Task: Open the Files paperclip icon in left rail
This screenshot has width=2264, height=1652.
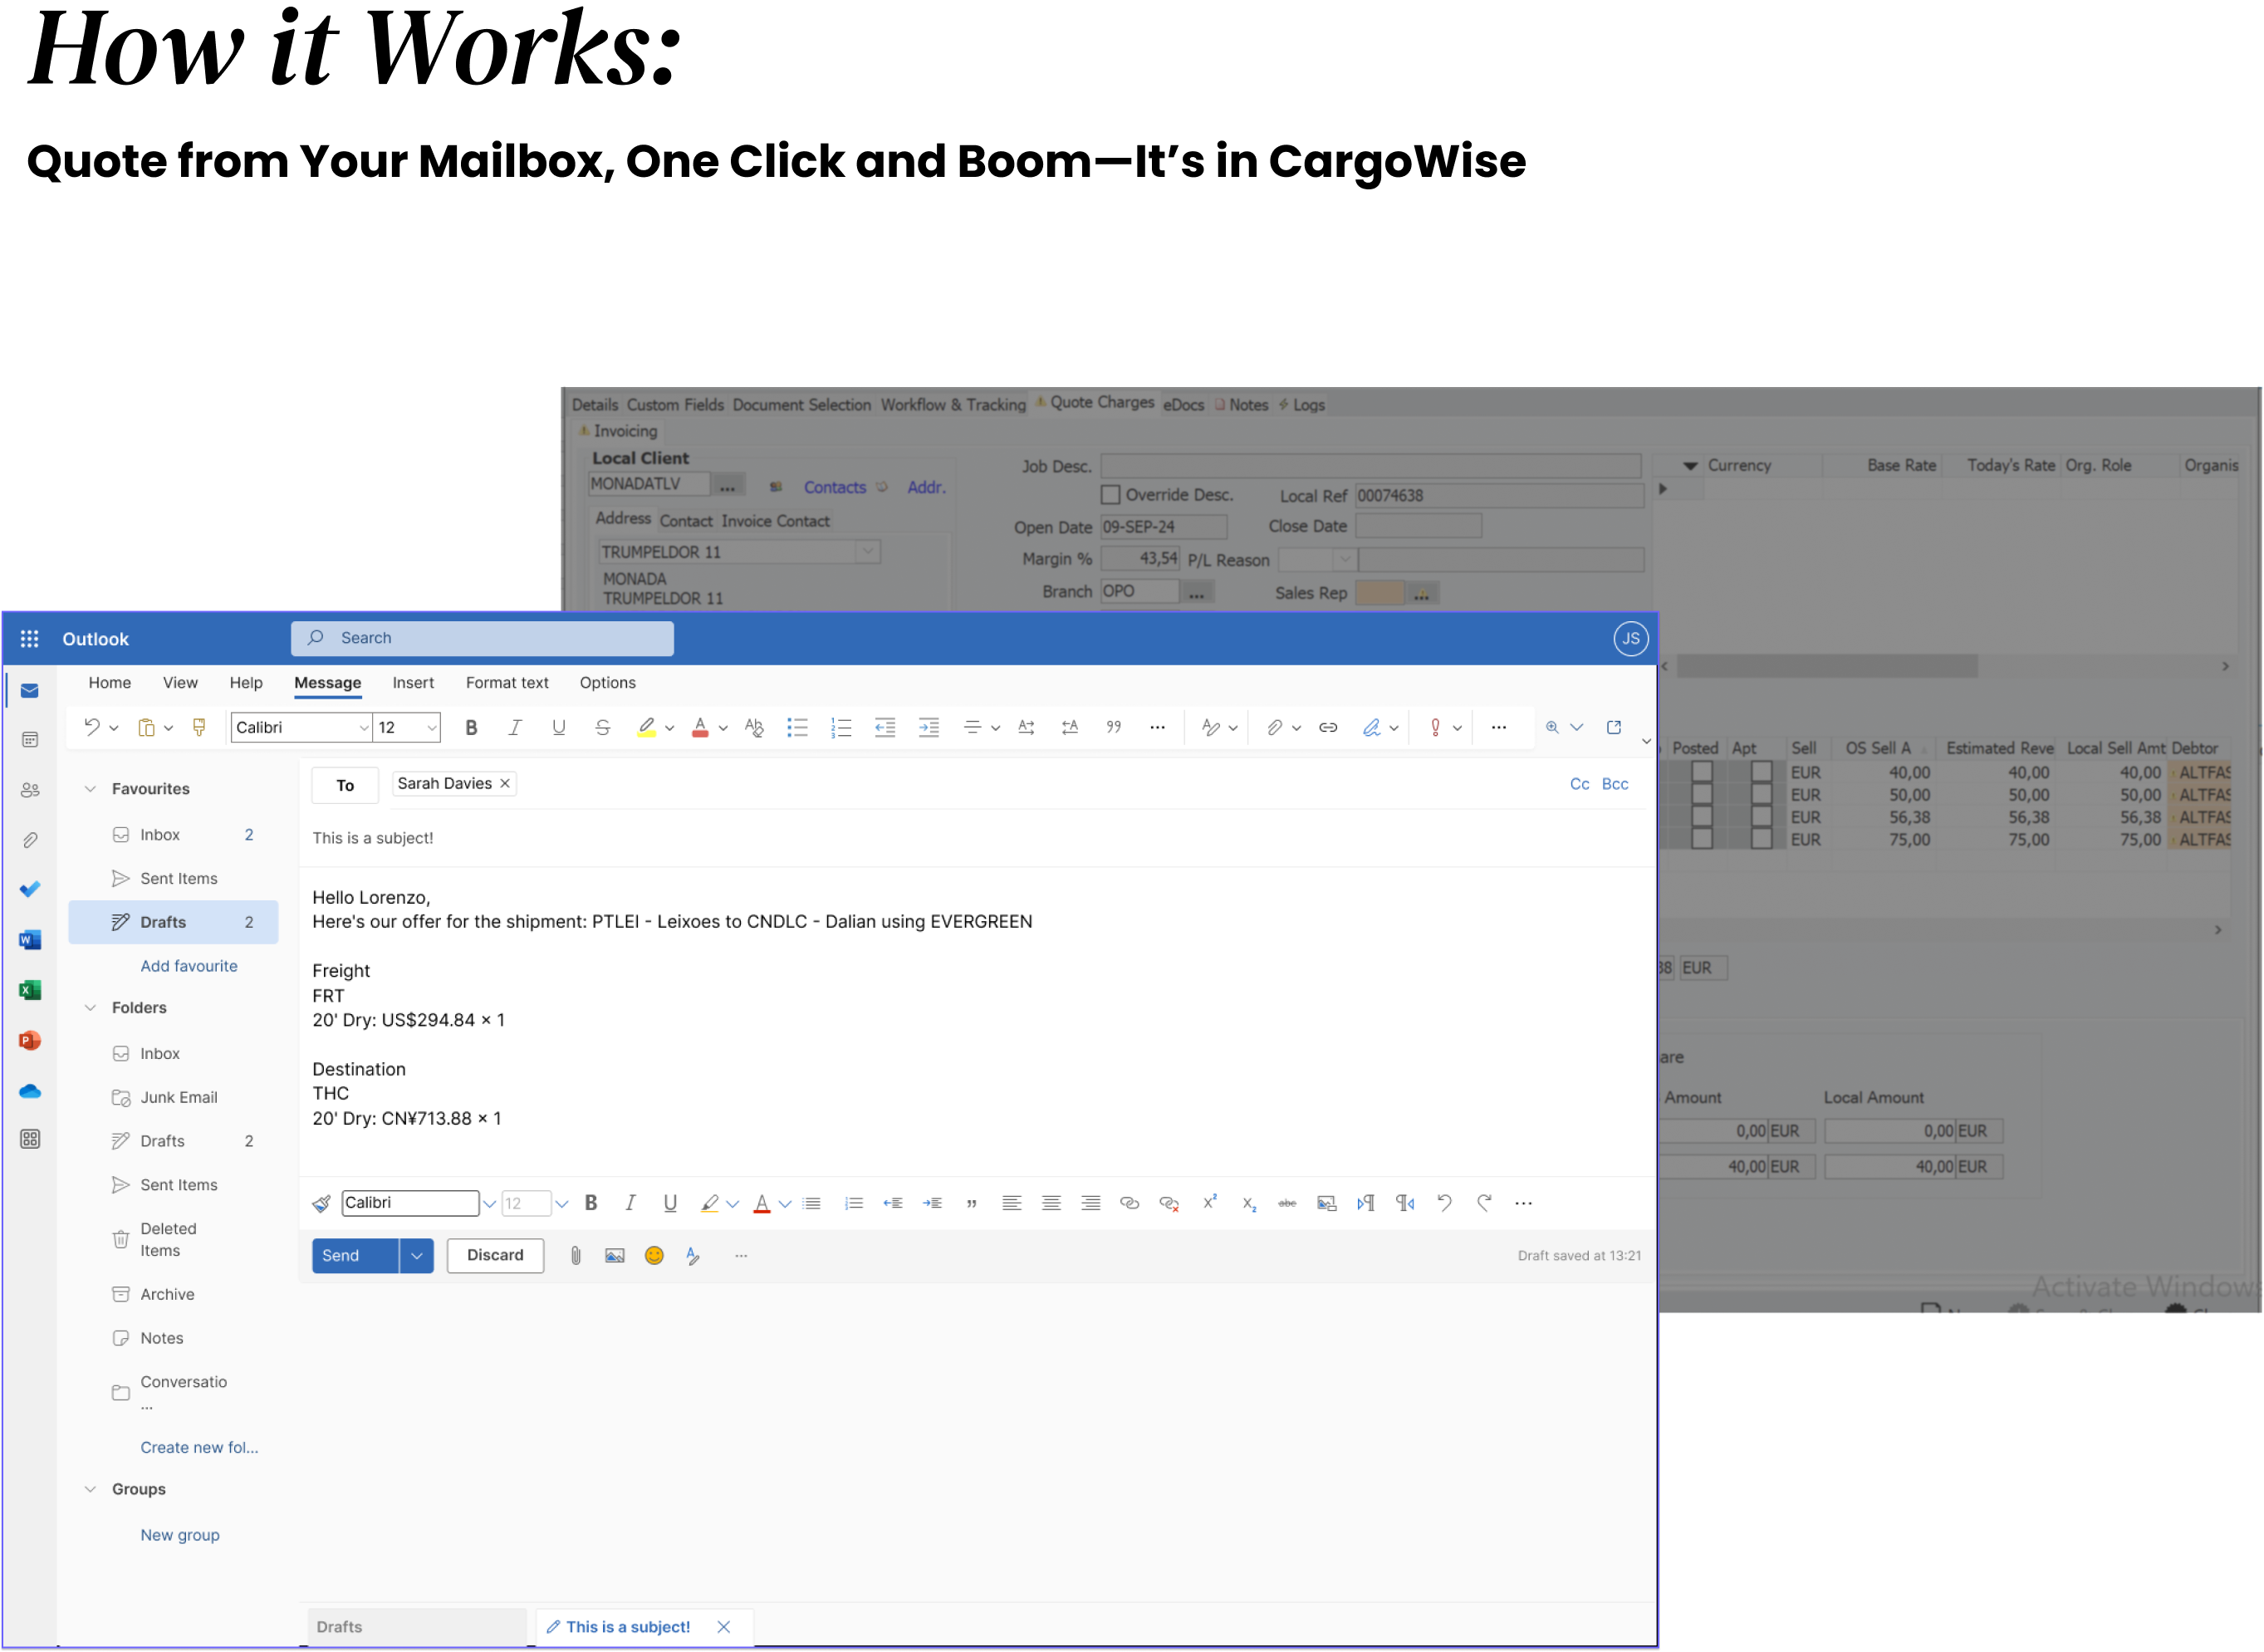Action: 30,840
